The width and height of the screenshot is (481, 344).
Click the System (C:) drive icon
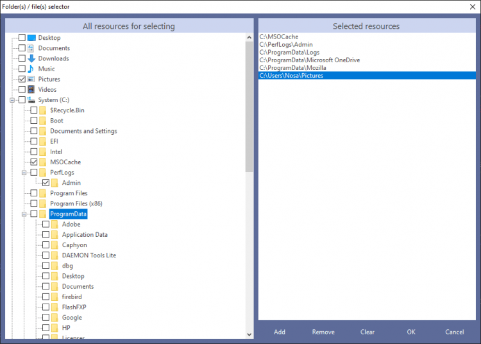31,100
